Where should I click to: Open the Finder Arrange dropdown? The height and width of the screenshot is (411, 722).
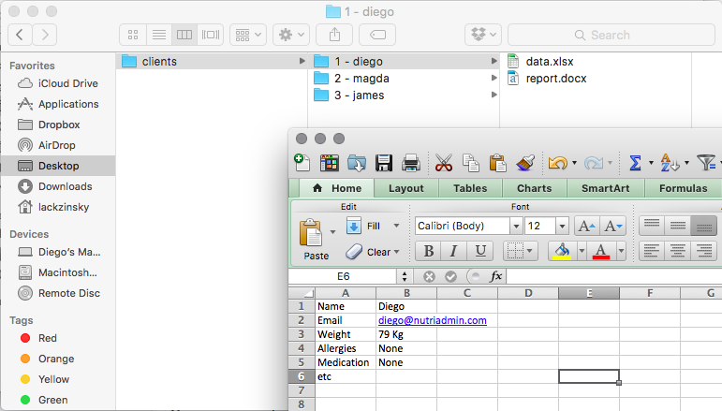[248, 35]
